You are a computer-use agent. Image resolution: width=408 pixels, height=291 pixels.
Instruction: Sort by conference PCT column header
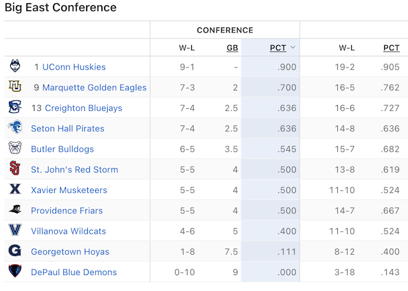pos(278,48)
